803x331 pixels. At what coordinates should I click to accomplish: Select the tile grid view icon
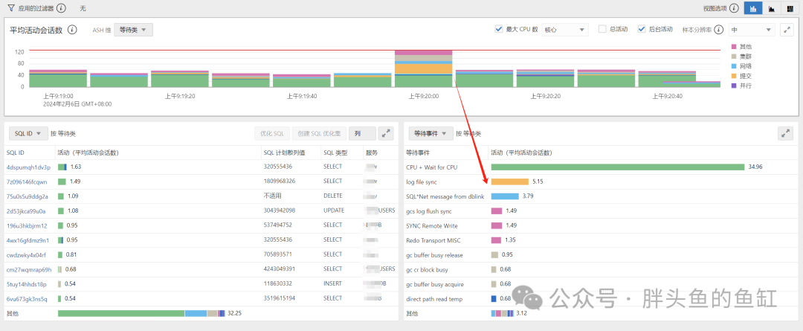790,7
